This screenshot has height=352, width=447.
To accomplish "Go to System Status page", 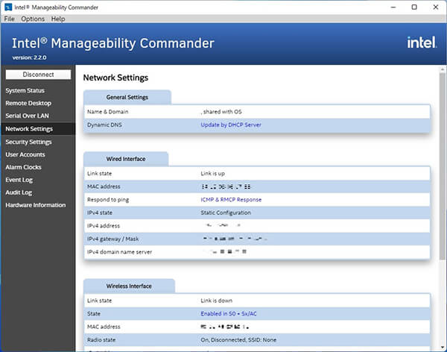I will (25, 90).
